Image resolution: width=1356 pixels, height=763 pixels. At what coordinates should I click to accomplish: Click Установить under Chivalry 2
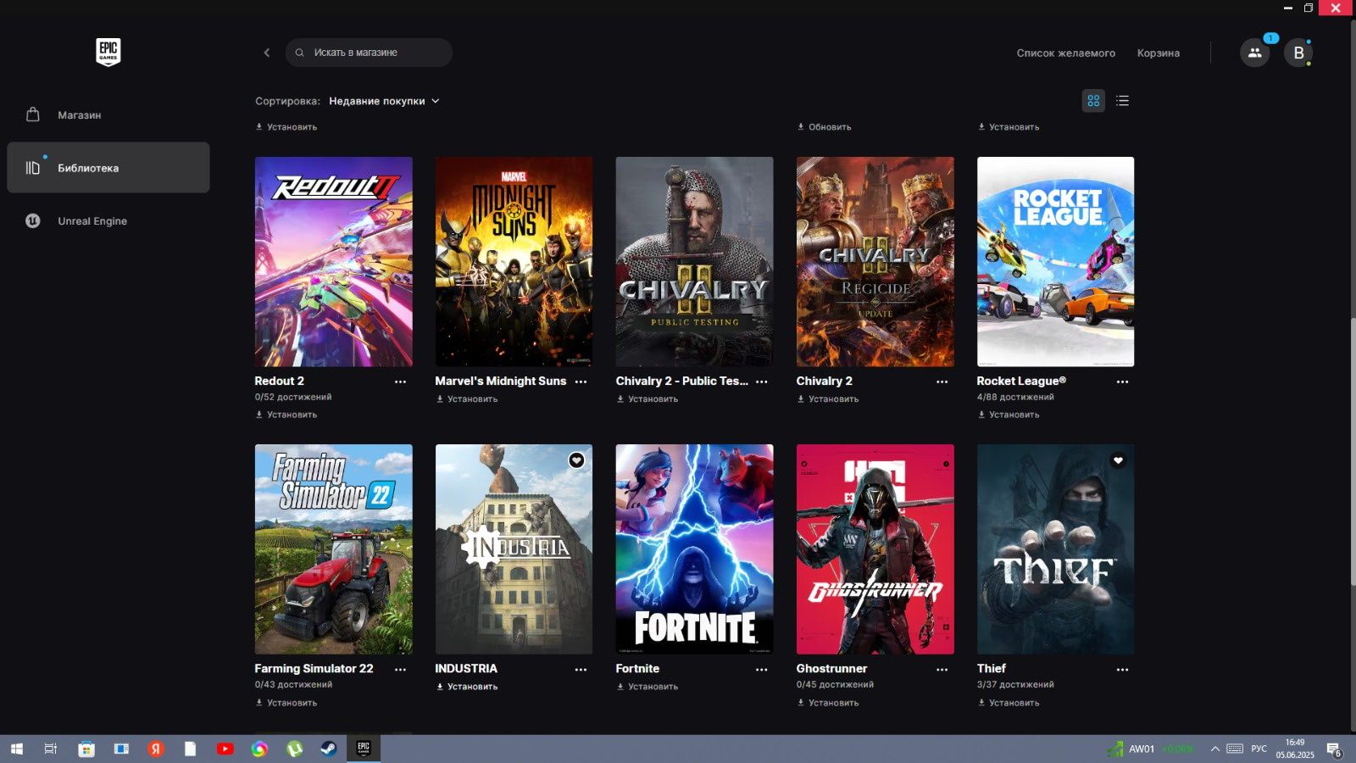(828, 399)
